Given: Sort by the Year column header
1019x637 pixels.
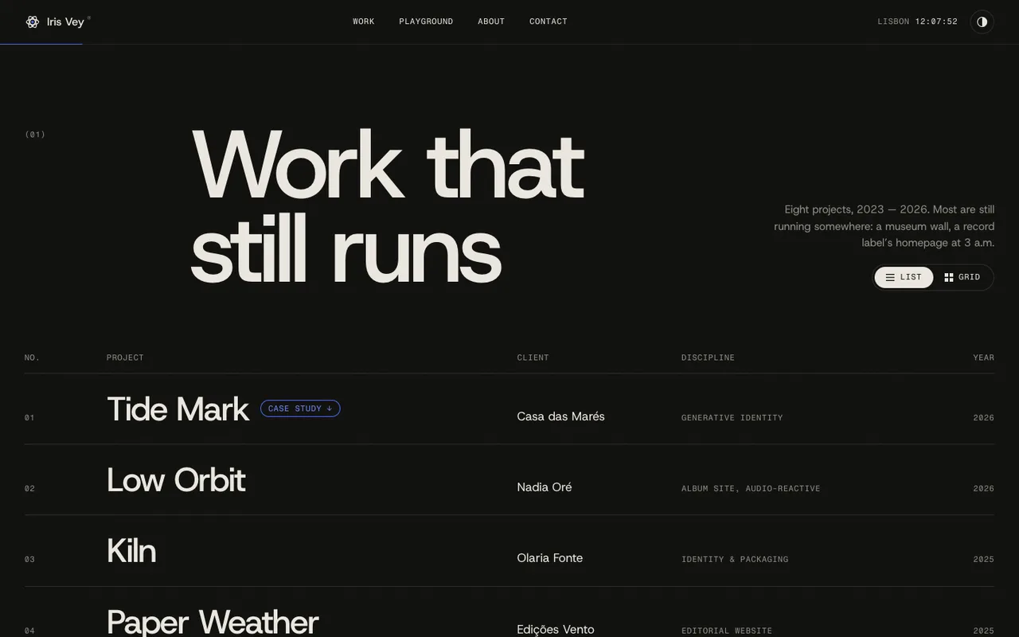Looking at the screenshot, I should (984, 358).
